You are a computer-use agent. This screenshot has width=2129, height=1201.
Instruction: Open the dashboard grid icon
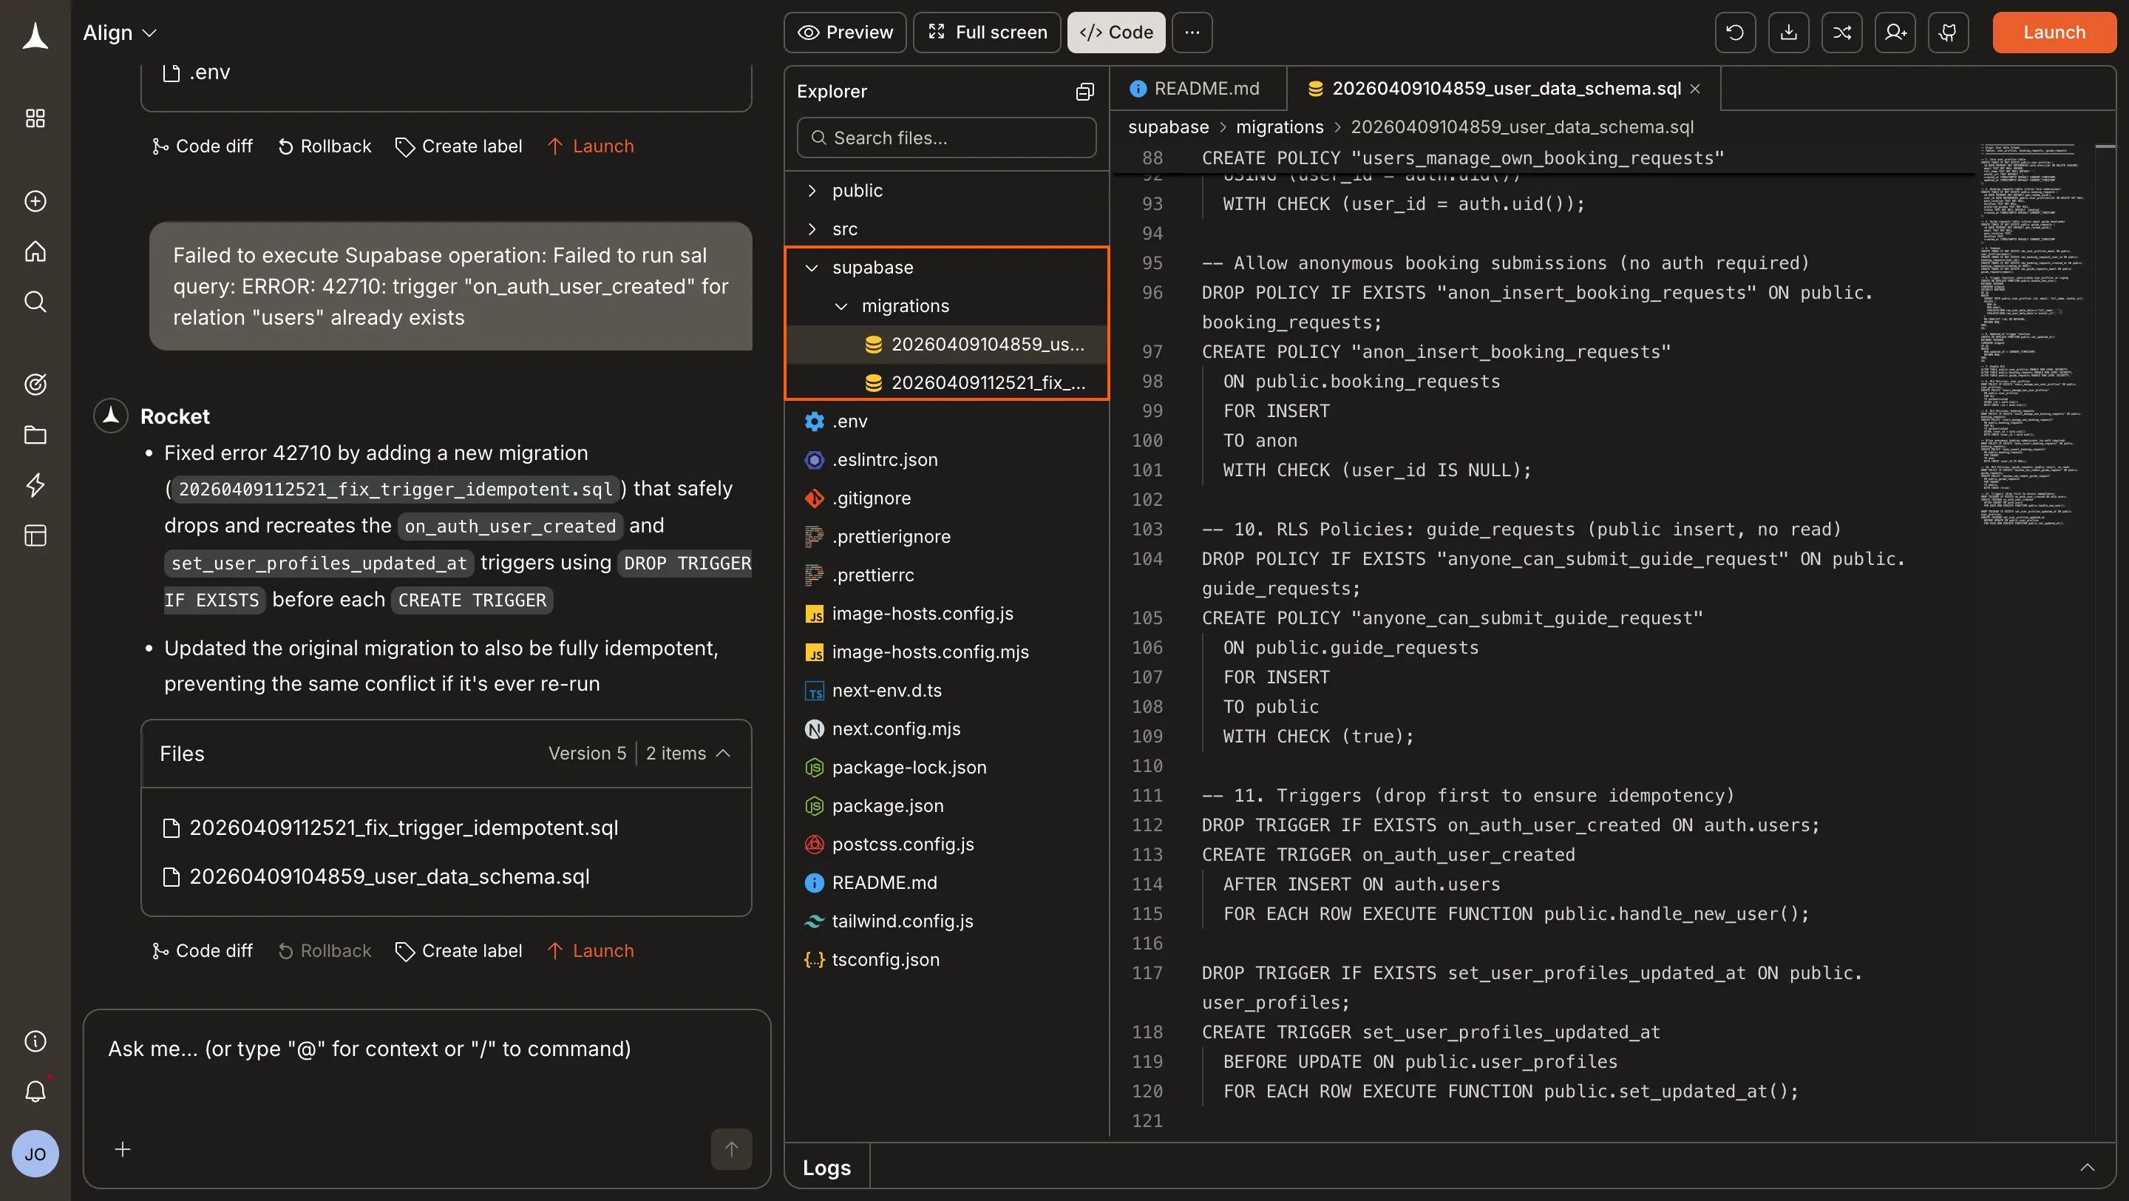click(x=35, y=118)
